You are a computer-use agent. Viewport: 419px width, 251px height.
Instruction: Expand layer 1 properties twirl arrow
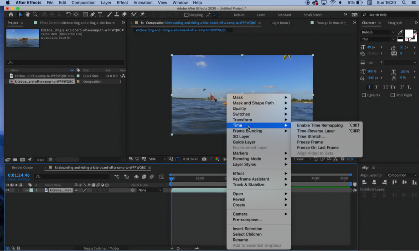point(27,190)
